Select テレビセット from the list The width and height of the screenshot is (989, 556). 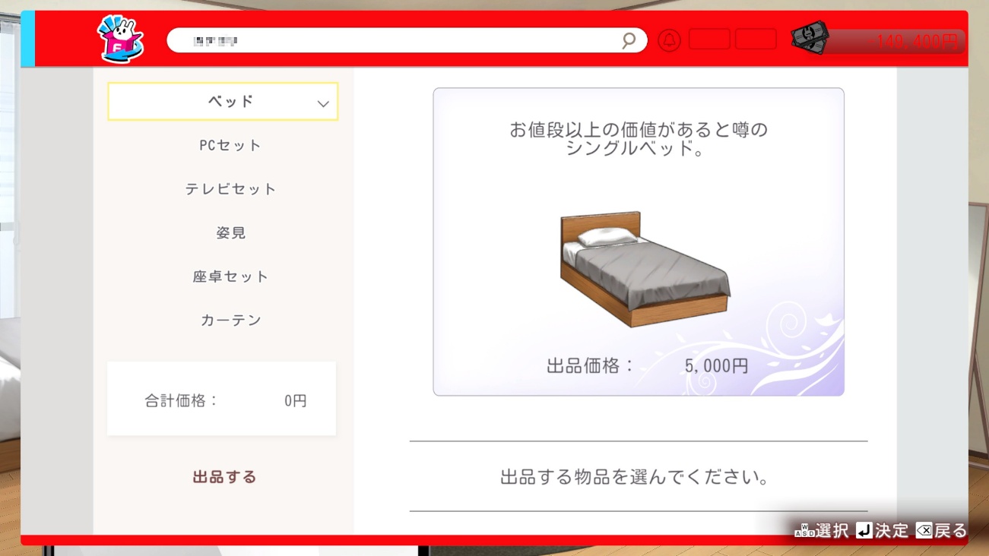coord(230,189)
